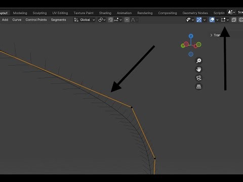Switch to the Sculpting workspace tab
The width and height of the screenshot is (243, 182).
[x=39, y=13]
